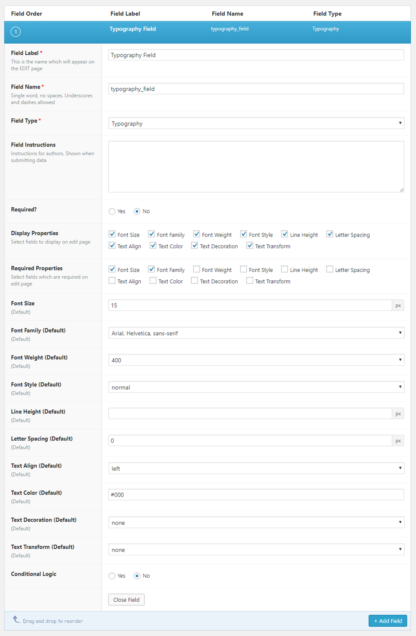Enable "Yes" under Conditional Logic
The image size is (416, 636).
(112, 576)
